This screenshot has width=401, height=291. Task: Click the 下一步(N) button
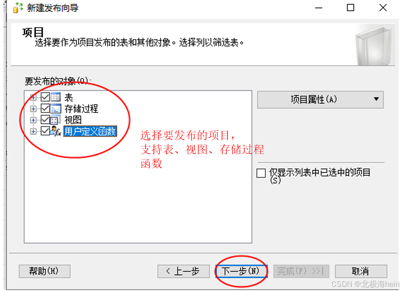pos(241,271)
